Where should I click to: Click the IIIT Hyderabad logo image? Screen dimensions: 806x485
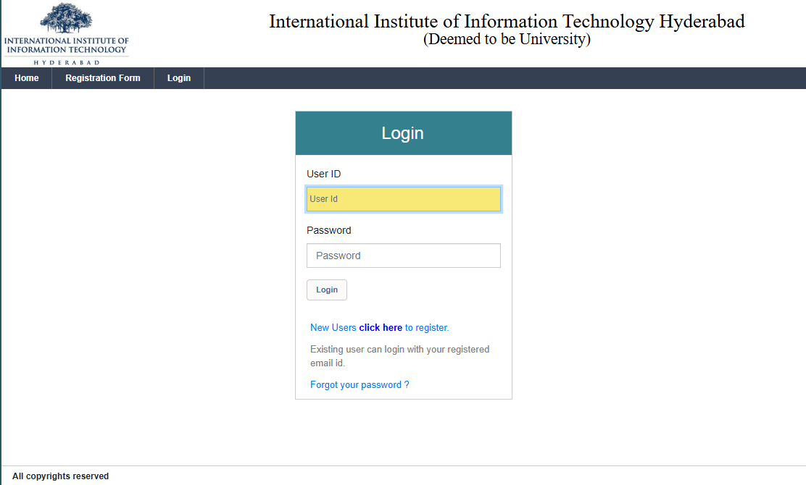coord(65,33)
